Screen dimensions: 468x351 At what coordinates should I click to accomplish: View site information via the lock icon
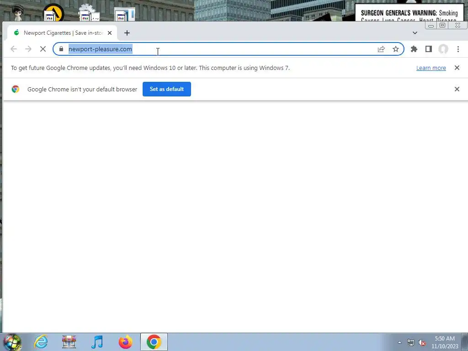pyautogui.click(x=61, y=49)
